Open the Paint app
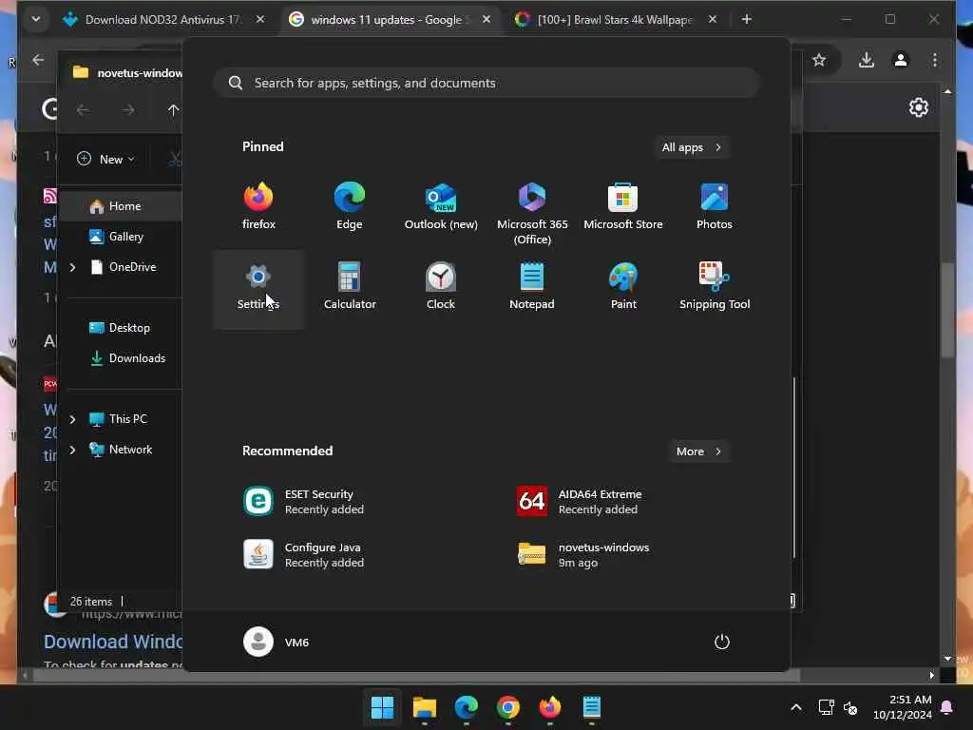The height and width of the screenshot is (730, 973). point(623,287)
